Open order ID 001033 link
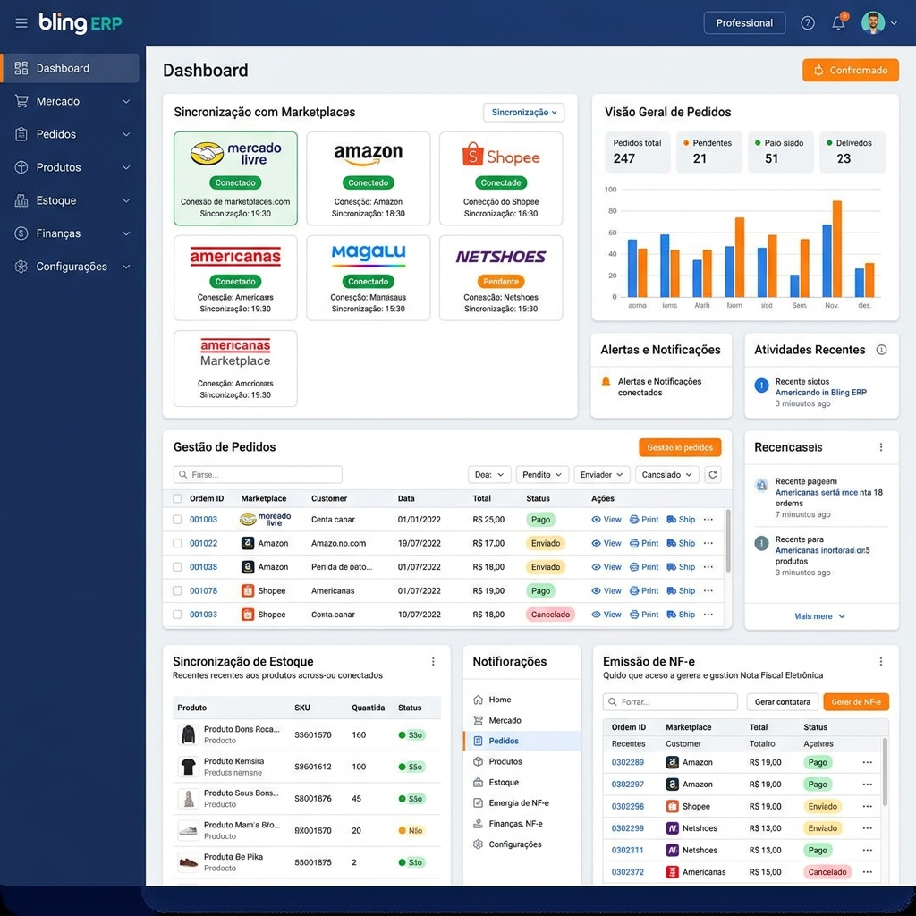Image resolution: width=916 pixels, height=916 pixels. coord(203,615)
